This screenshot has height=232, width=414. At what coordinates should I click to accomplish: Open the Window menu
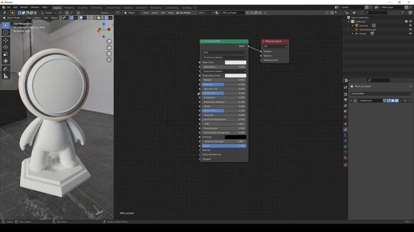coord(35,7)
